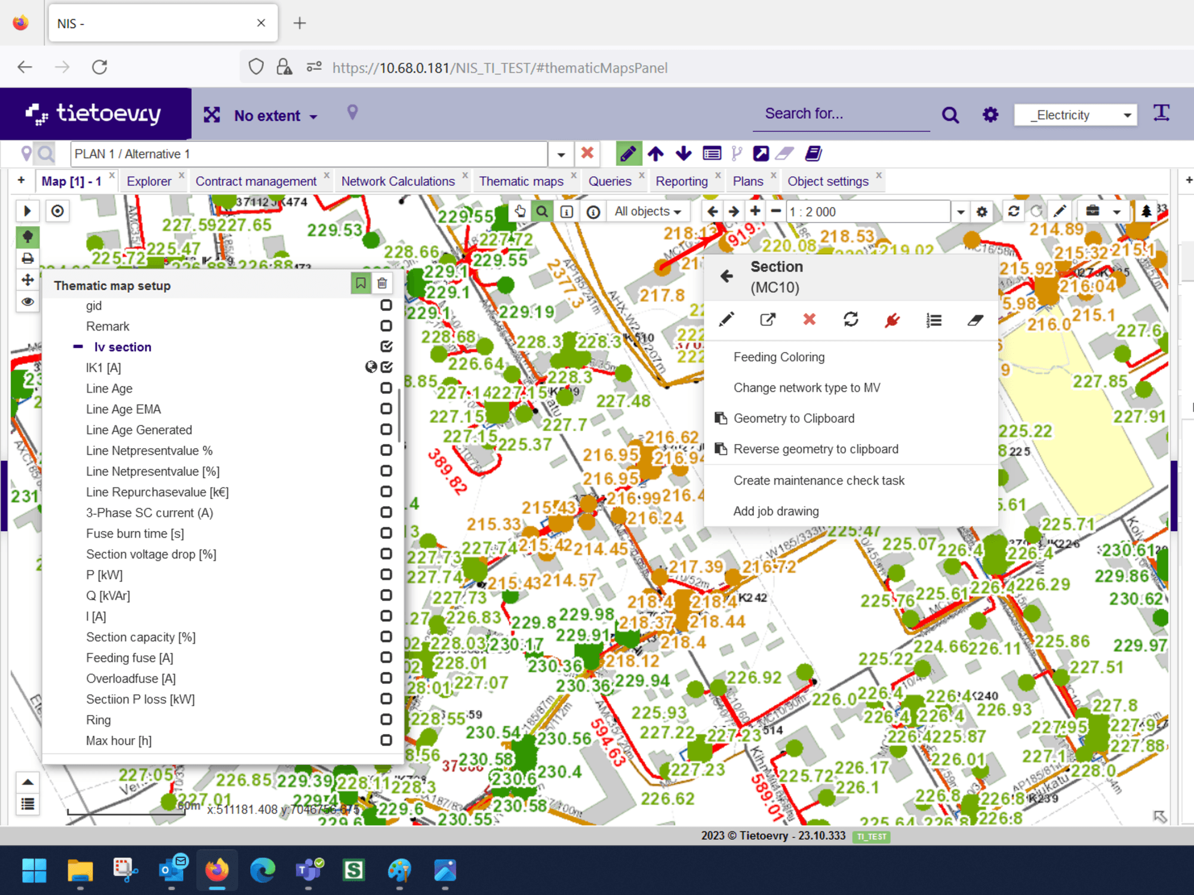Click the red delete X in Section popup
The height and width of the screenshot is (895, 1194).
pyautogui.click(x=809, y=320)
